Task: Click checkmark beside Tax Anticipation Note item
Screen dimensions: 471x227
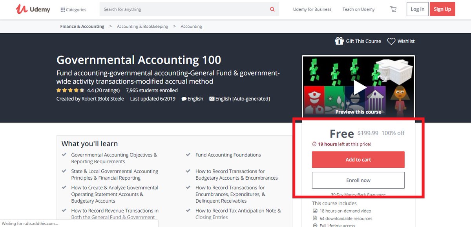Action: pos(188,211)
